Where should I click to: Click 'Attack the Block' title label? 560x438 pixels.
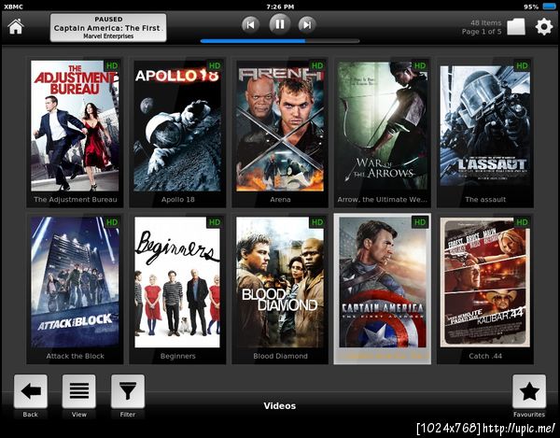pyautogui.click(x=75, y=356)
